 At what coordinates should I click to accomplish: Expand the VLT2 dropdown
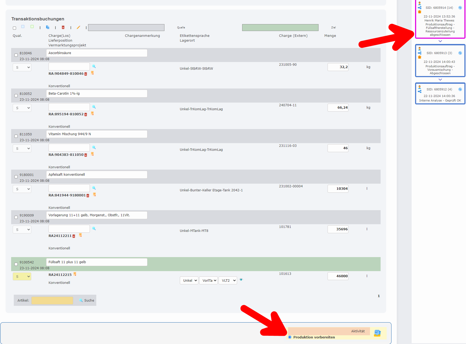click(x=228, y=280)
